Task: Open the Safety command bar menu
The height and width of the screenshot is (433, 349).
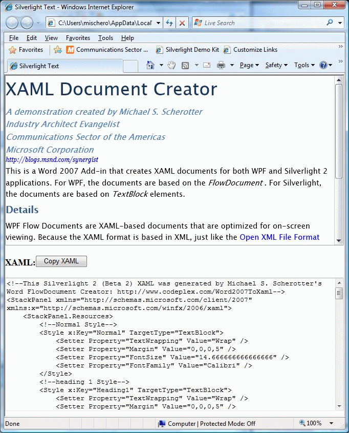Action: [x=276, y=65]
